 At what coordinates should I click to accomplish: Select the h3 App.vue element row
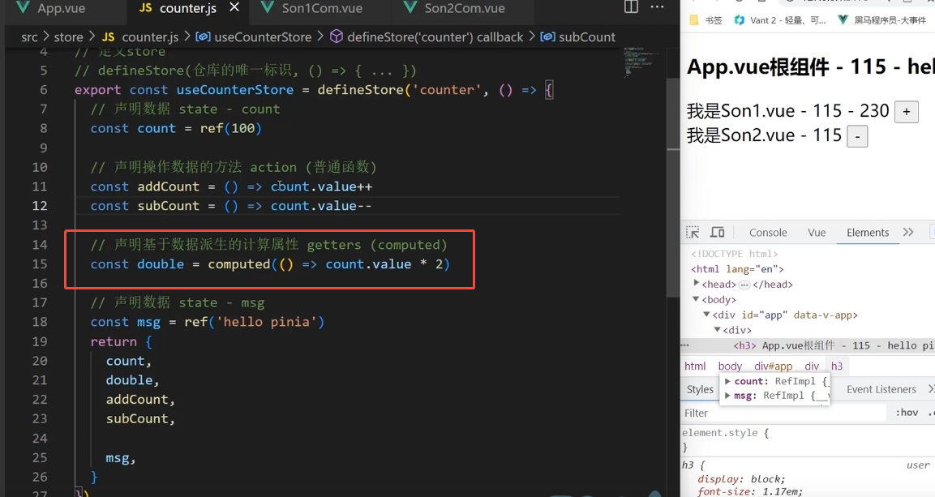(x=808, y=345)
